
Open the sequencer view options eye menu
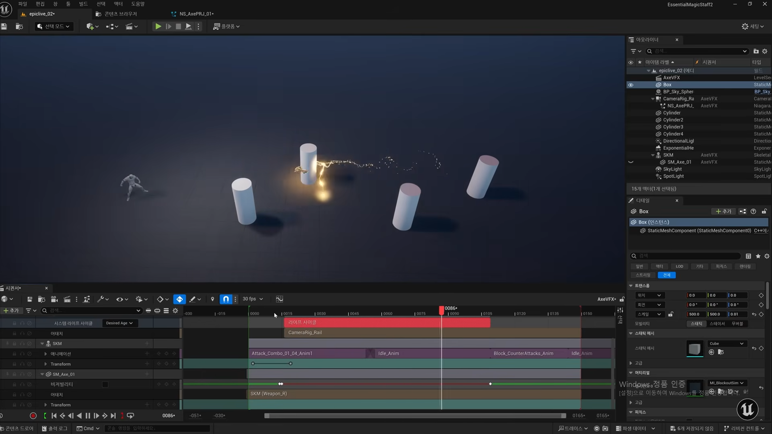point(122,299)
